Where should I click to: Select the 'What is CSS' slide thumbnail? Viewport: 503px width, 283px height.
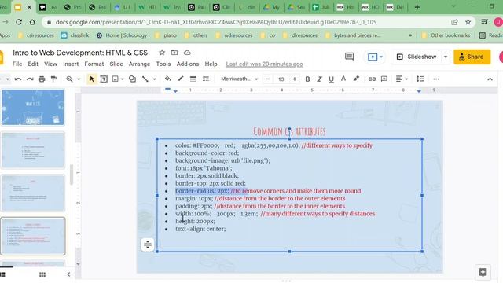pos(33,108)
